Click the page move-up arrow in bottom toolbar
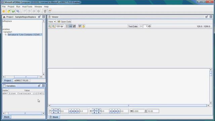The image size is (215, 121). tap(54, 110)
